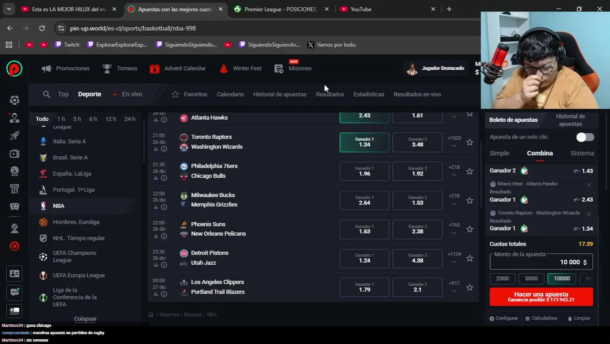Select Italia. Seria A league
This screenshot has height=344, width=610.
pos(69,141)
